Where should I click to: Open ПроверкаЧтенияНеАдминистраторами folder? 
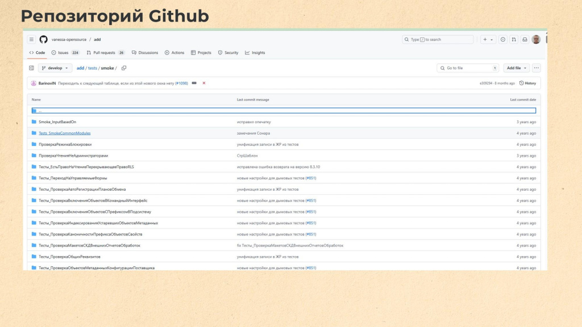point(73,156)
